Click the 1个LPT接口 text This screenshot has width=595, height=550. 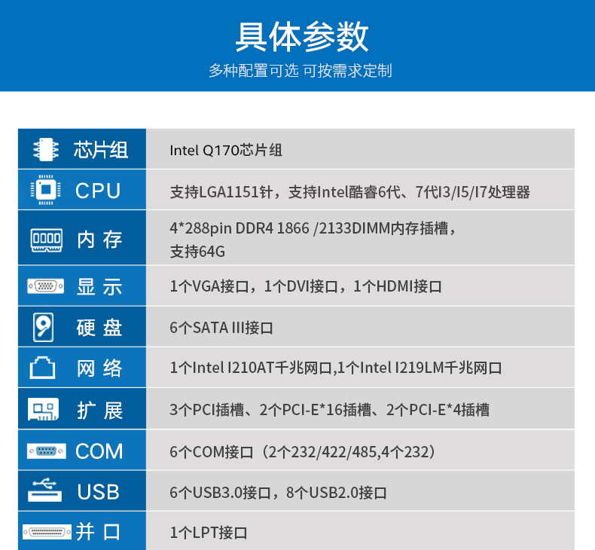tap(209, 533)
